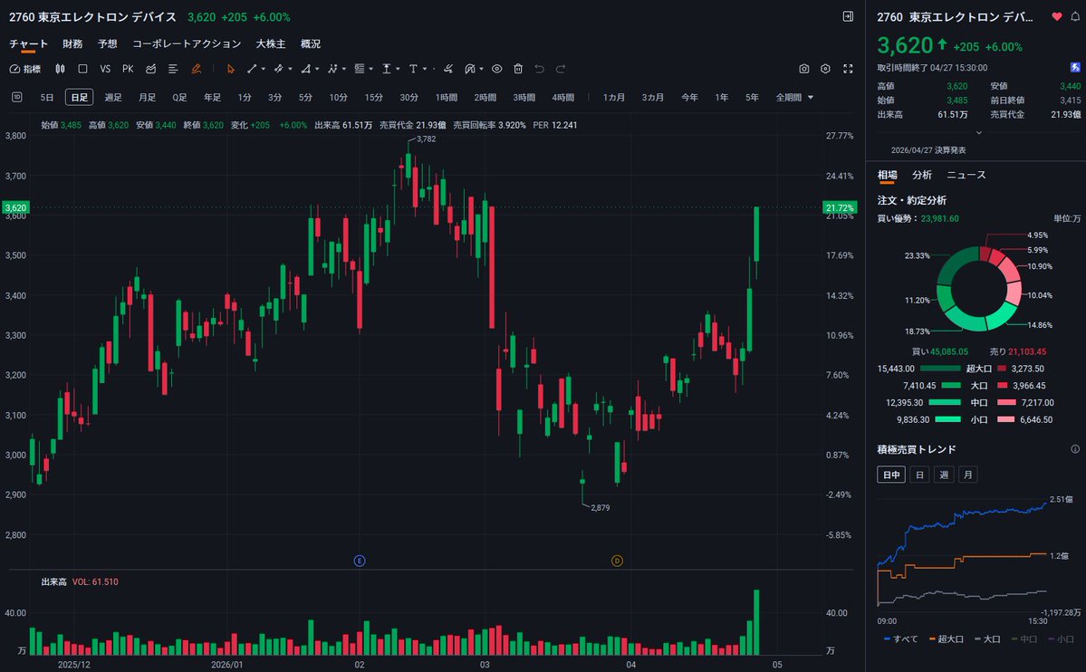Switch to 財務 tab
Viewport: 1086px width, 672px height.
(x=72, y=43)
